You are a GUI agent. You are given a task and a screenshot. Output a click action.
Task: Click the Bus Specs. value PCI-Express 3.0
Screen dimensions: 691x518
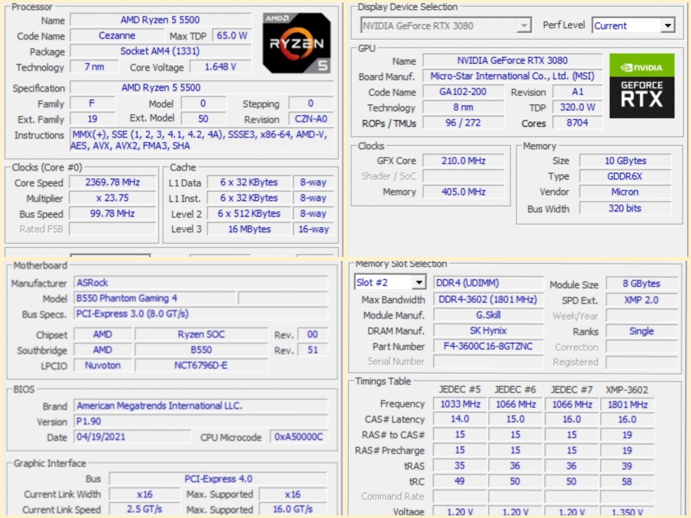pos(202,314)
